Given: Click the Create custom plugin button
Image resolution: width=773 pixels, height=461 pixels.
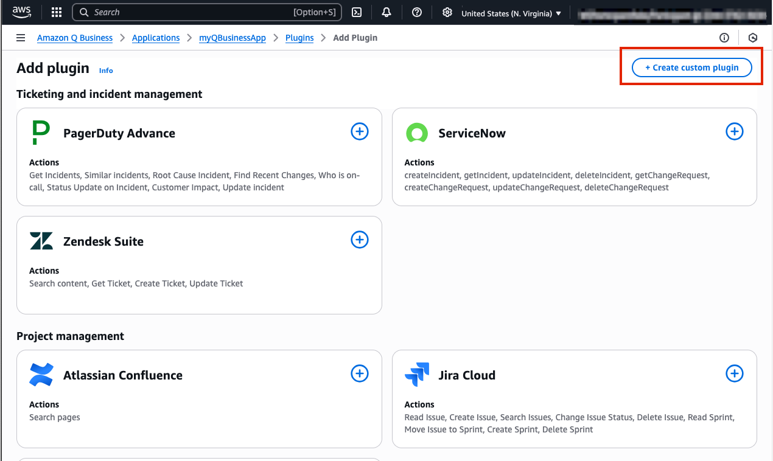Looking at the screenshot, I should [691, 68].
